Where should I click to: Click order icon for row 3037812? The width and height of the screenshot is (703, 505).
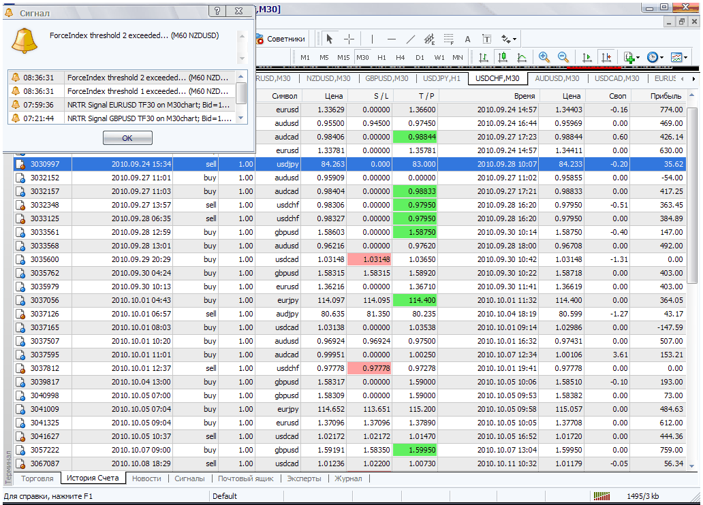20,368
